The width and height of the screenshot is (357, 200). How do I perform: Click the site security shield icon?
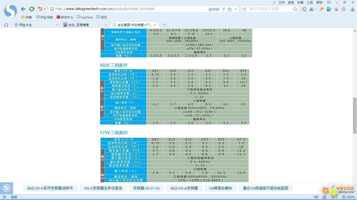tap(52, 9)
